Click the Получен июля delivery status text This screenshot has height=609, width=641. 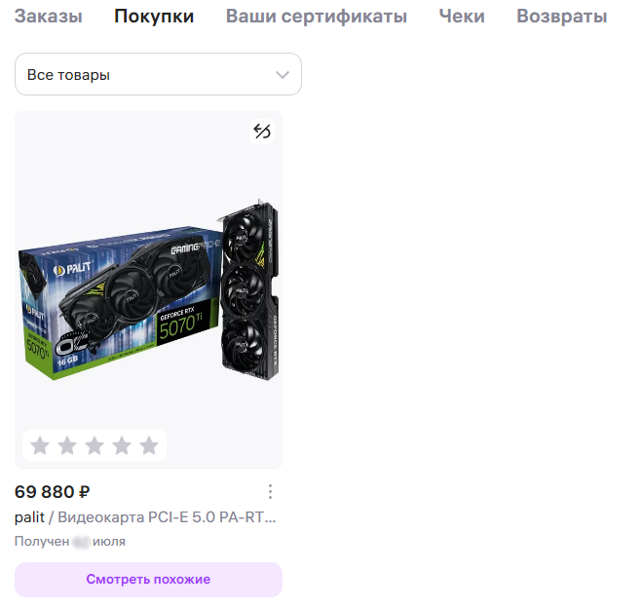tap(70, 541)
